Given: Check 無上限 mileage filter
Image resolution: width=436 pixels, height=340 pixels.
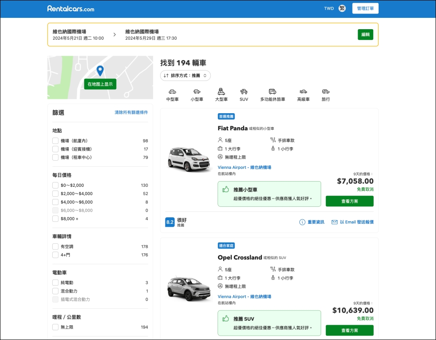Looking at the screenshot, I should [x=55, y=327].
